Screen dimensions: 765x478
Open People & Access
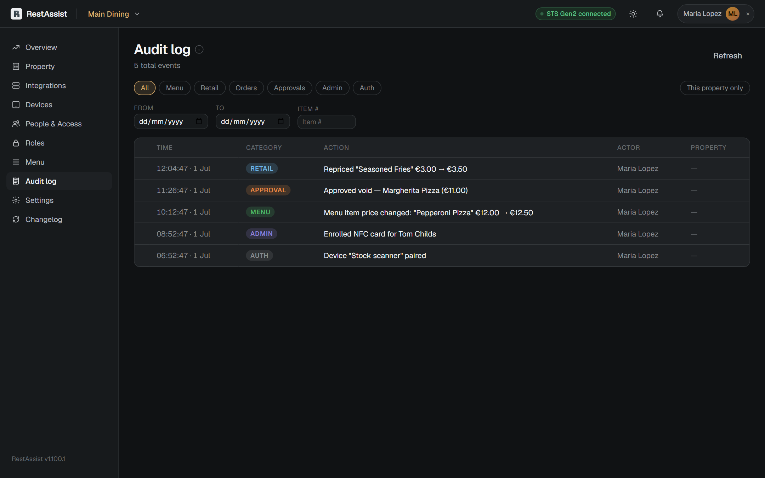click(59, 124)
